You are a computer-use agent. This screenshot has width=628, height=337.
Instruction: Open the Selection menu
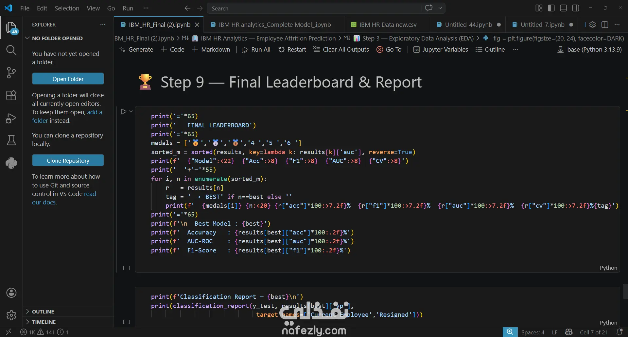pos(67,8)
